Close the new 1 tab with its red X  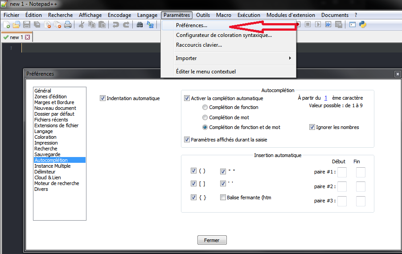(x=28, y=37)
